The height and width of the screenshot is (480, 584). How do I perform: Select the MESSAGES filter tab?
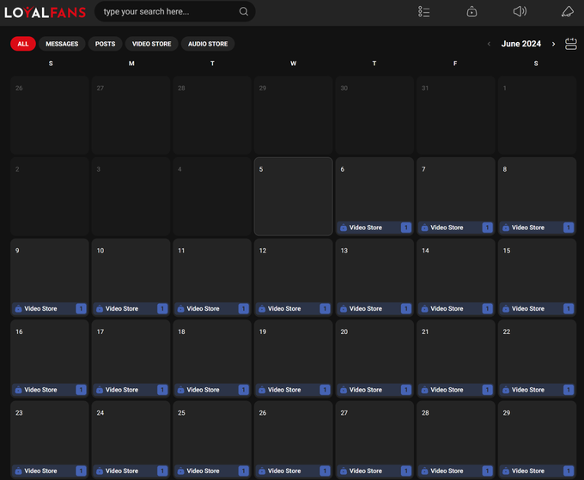click(x=62, y=44)
